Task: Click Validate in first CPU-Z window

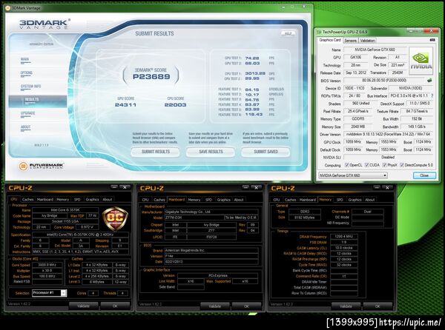Action: (x=83, y=306)
